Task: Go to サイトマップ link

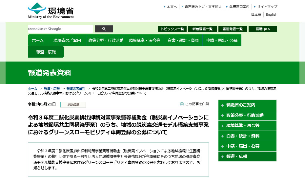Action: [267, 7]
